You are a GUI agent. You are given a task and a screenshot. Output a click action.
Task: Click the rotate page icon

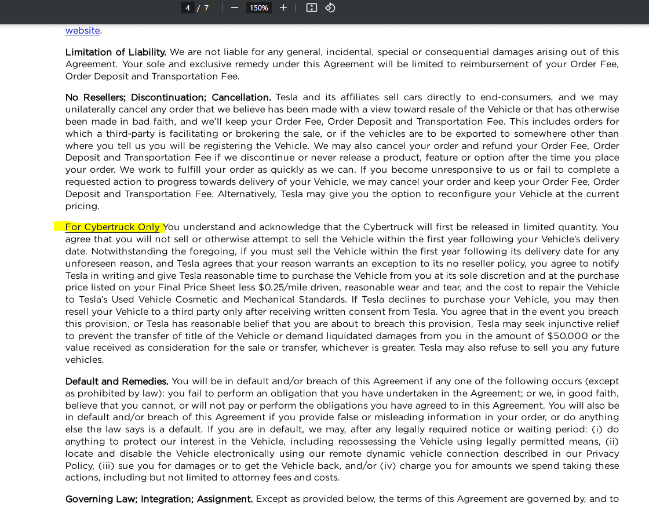coord(330,8)
